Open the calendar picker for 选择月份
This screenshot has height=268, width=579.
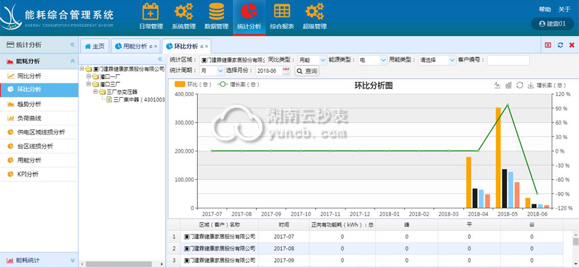(286, 71)
